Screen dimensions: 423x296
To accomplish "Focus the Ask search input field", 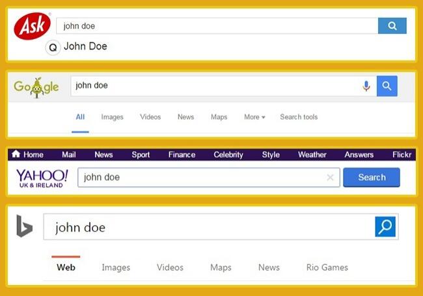I will [217, 26].
